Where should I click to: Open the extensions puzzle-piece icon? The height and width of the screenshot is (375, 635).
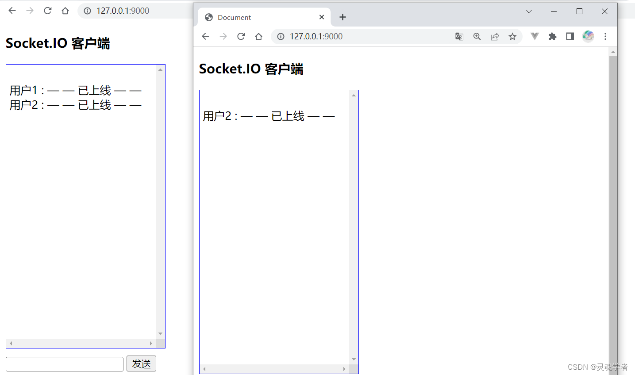coord(552,36)
